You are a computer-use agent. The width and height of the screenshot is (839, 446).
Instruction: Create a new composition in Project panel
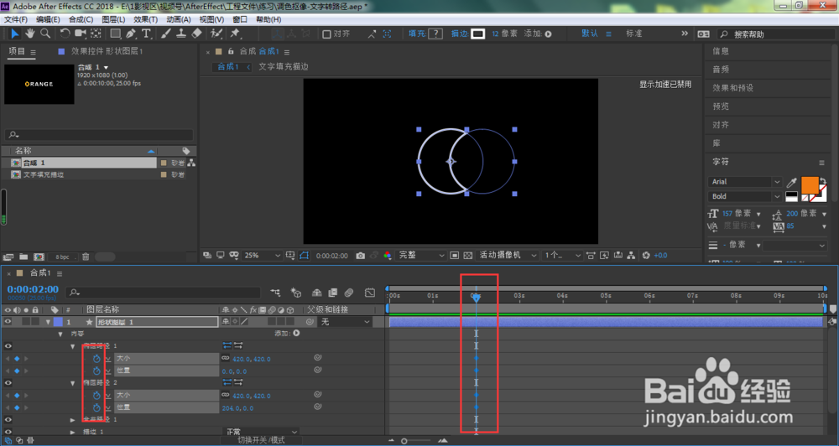39,257
